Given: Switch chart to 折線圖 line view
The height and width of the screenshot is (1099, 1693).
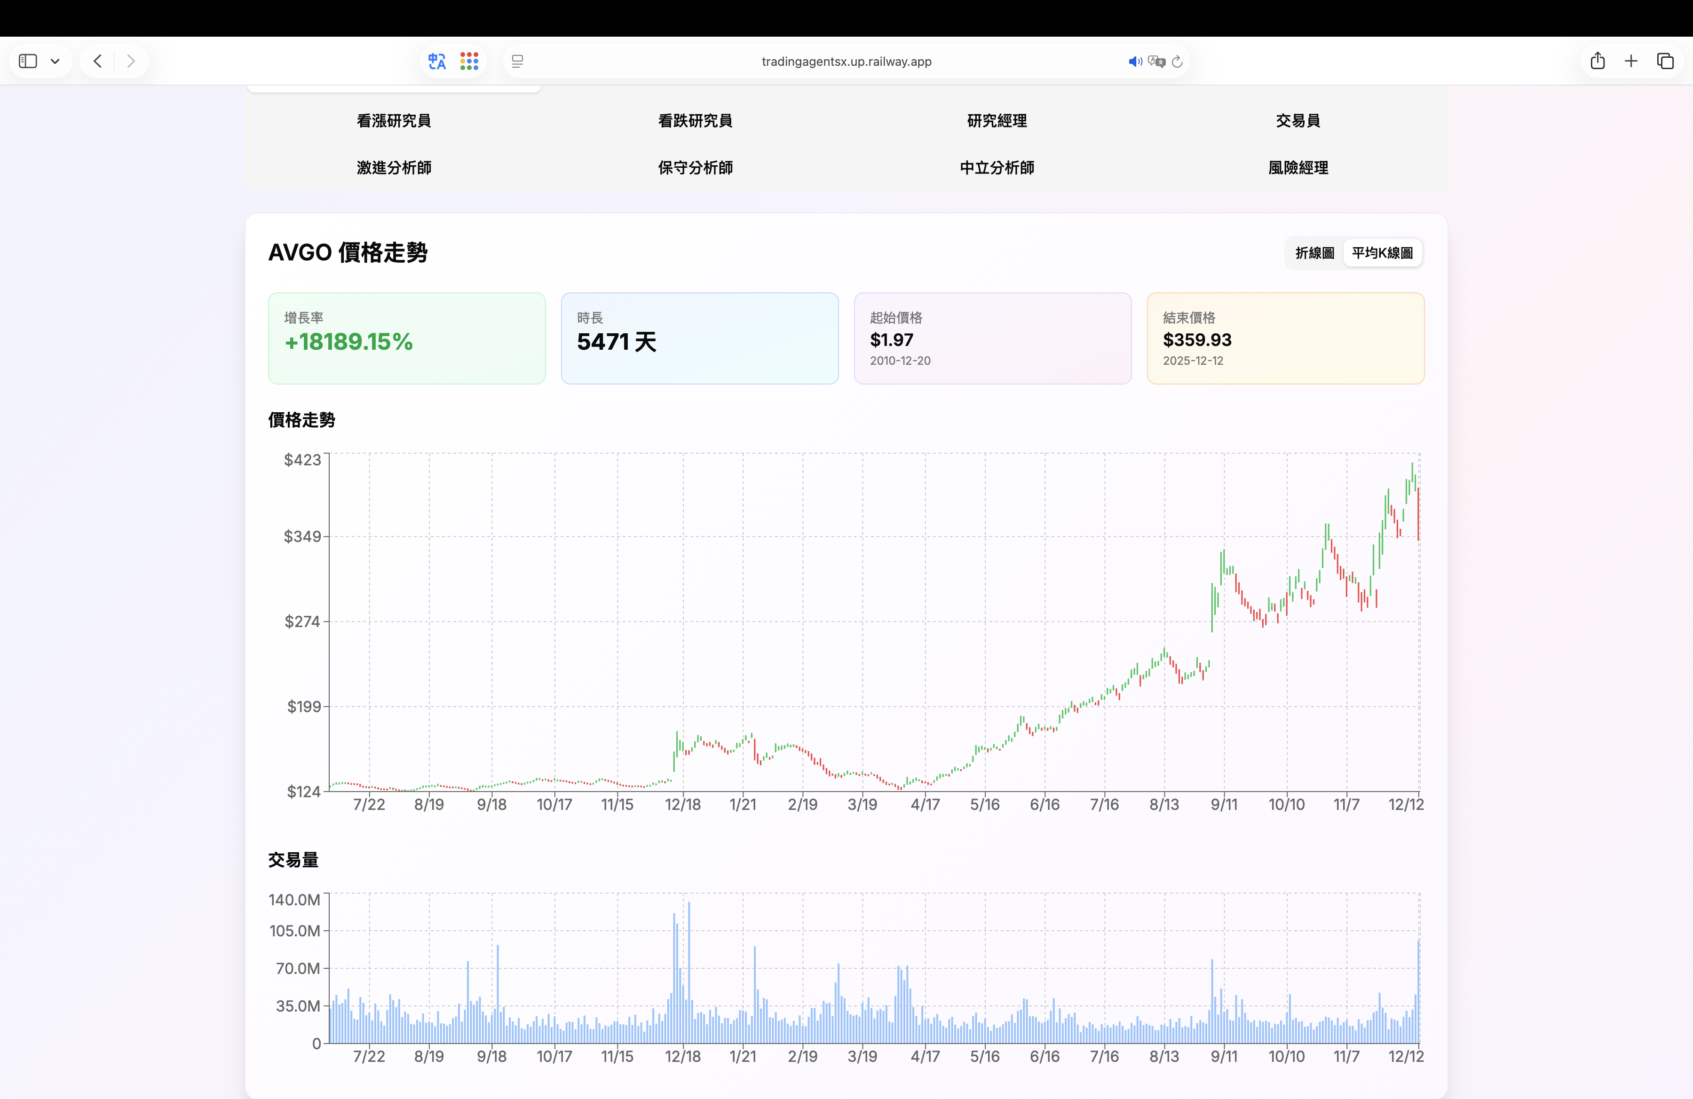Looking at the screenshot, I should pyautogui.click(x=1314, y=253).
